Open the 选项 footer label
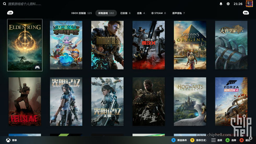256x144 pixels. [220, 140]
